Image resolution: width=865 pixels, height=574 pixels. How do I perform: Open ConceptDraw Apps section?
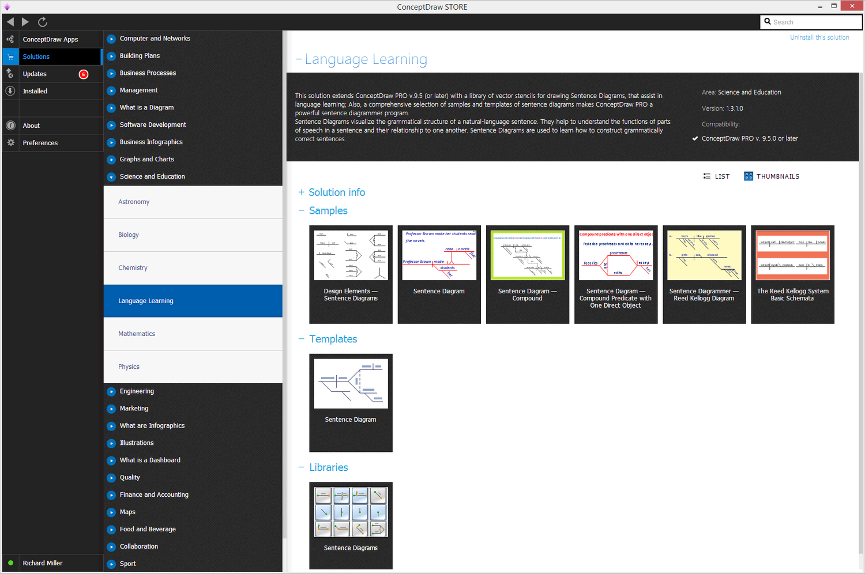pyautogui.click(x=50, y=39)
